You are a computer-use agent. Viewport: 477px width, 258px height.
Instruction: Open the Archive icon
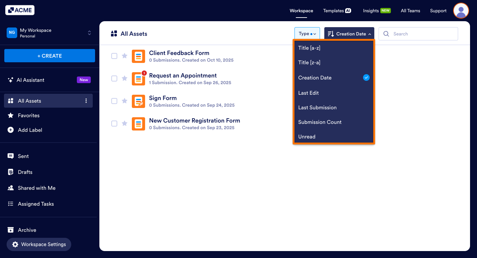tap(11, 230)
